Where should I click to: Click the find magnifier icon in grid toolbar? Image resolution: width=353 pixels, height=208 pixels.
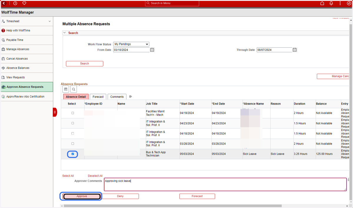(x=74, y=89)
